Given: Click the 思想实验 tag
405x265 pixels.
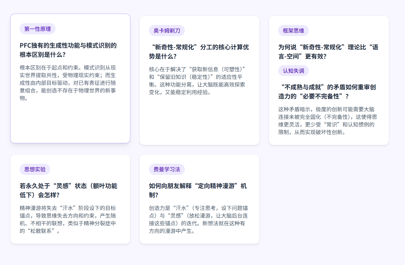Looking at the screenshot, I should [x=35, y=170].
